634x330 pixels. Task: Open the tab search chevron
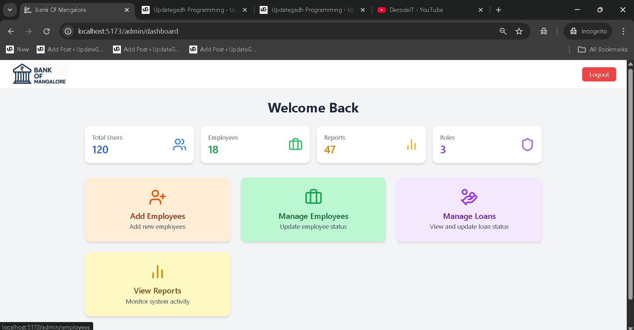10,10
